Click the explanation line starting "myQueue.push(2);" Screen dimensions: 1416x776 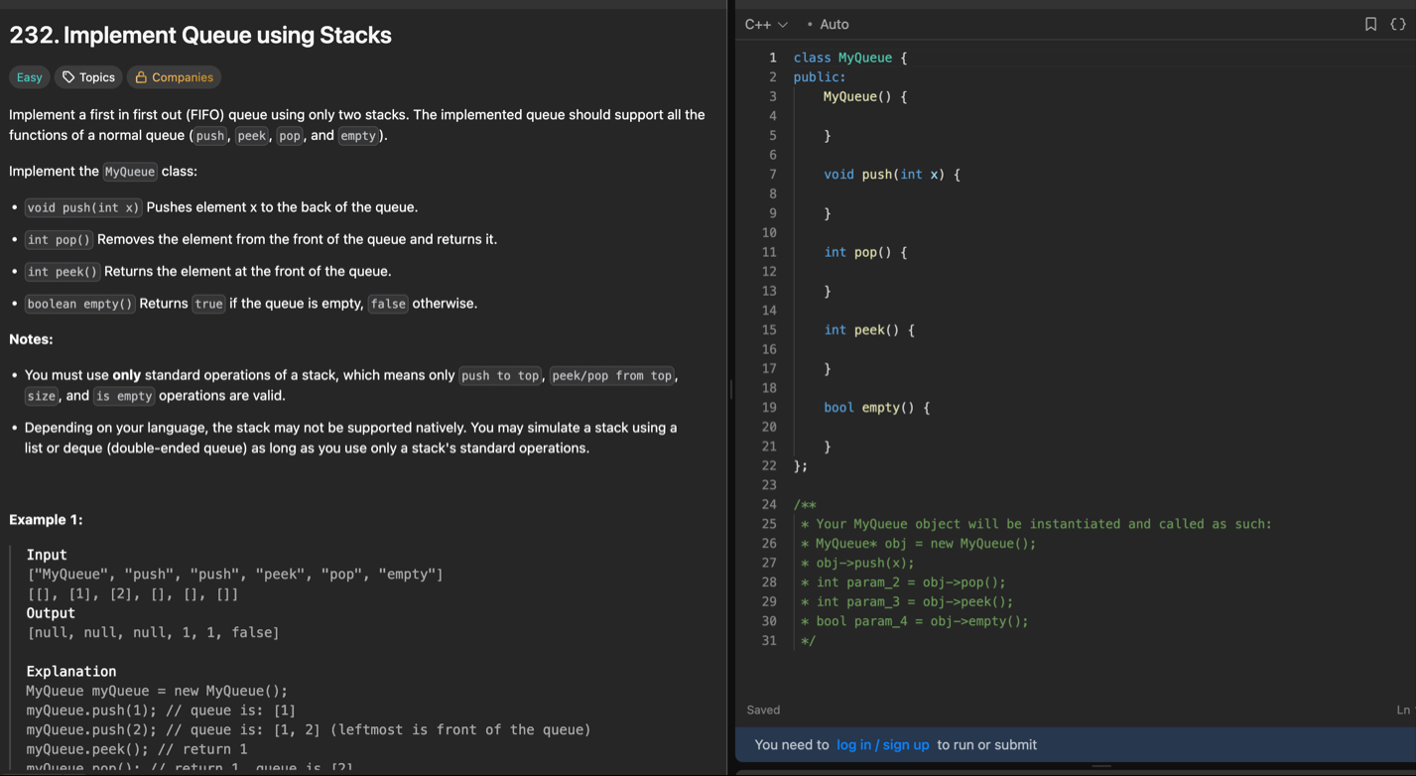pos(309,730)
